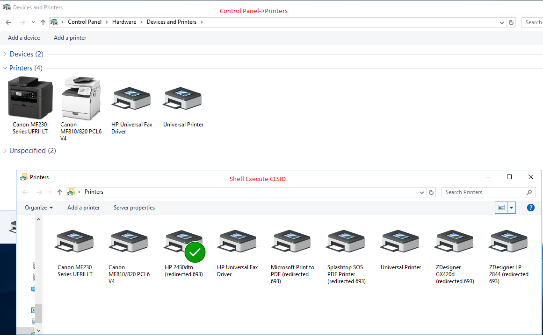Expand the Unspecified (2) group
This screenshot has height=335, width=543.
[5, 151]
